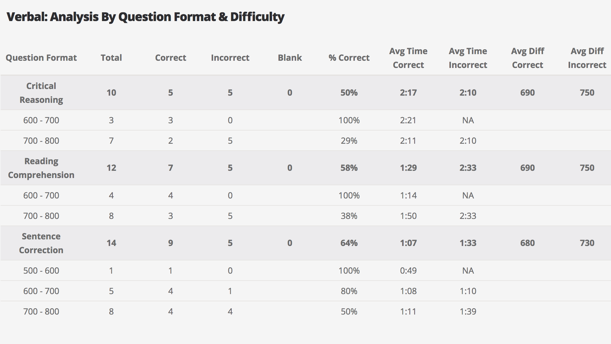
Task: Click the Reading Comprehension row label
Action: (x=41, y=168)
